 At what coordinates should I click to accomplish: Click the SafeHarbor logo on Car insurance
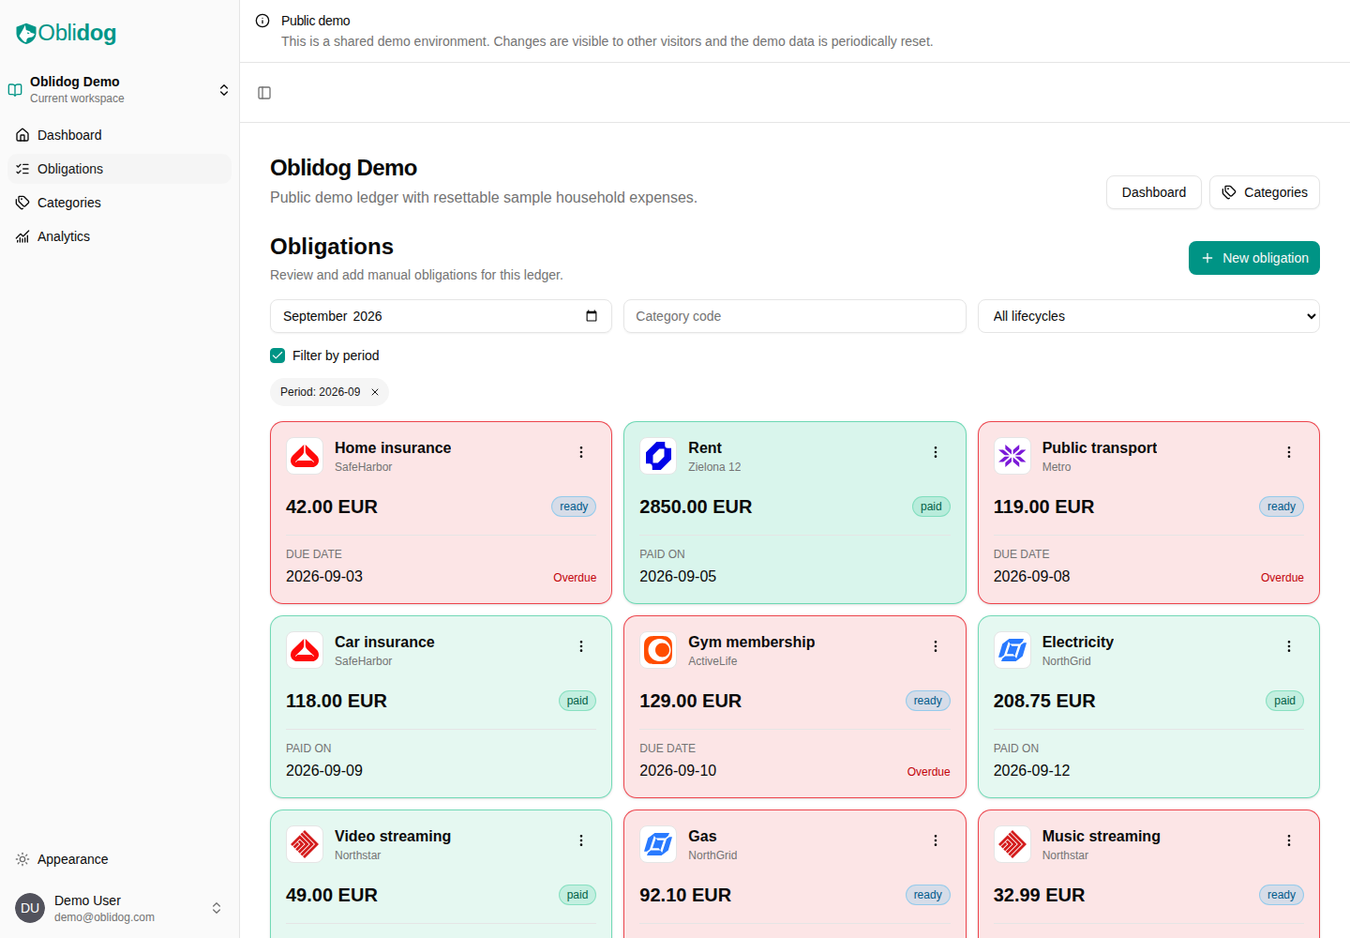click(305, 650)
